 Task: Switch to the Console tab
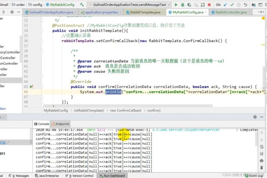(42, 124)
